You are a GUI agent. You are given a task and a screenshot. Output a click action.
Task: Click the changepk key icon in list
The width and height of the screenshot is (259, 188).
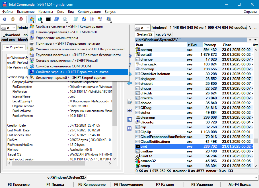pos(138,64)
